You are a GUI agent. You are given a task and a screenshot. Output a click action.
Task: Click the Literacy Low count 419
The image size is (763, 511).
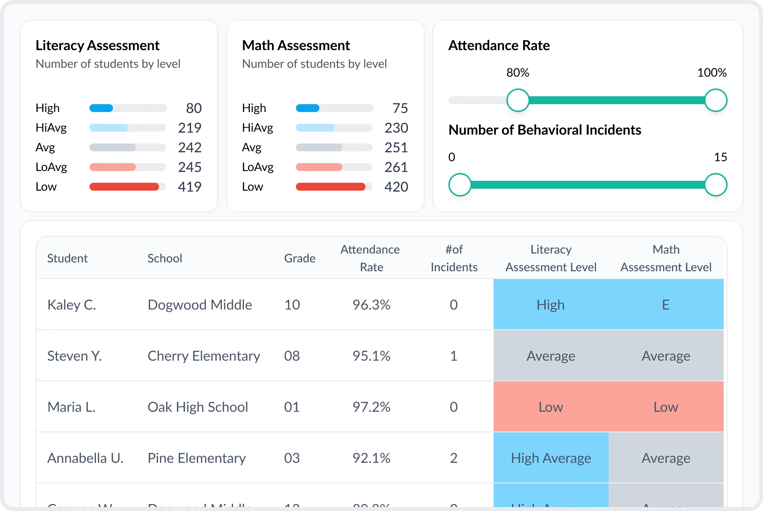point(190,187)
